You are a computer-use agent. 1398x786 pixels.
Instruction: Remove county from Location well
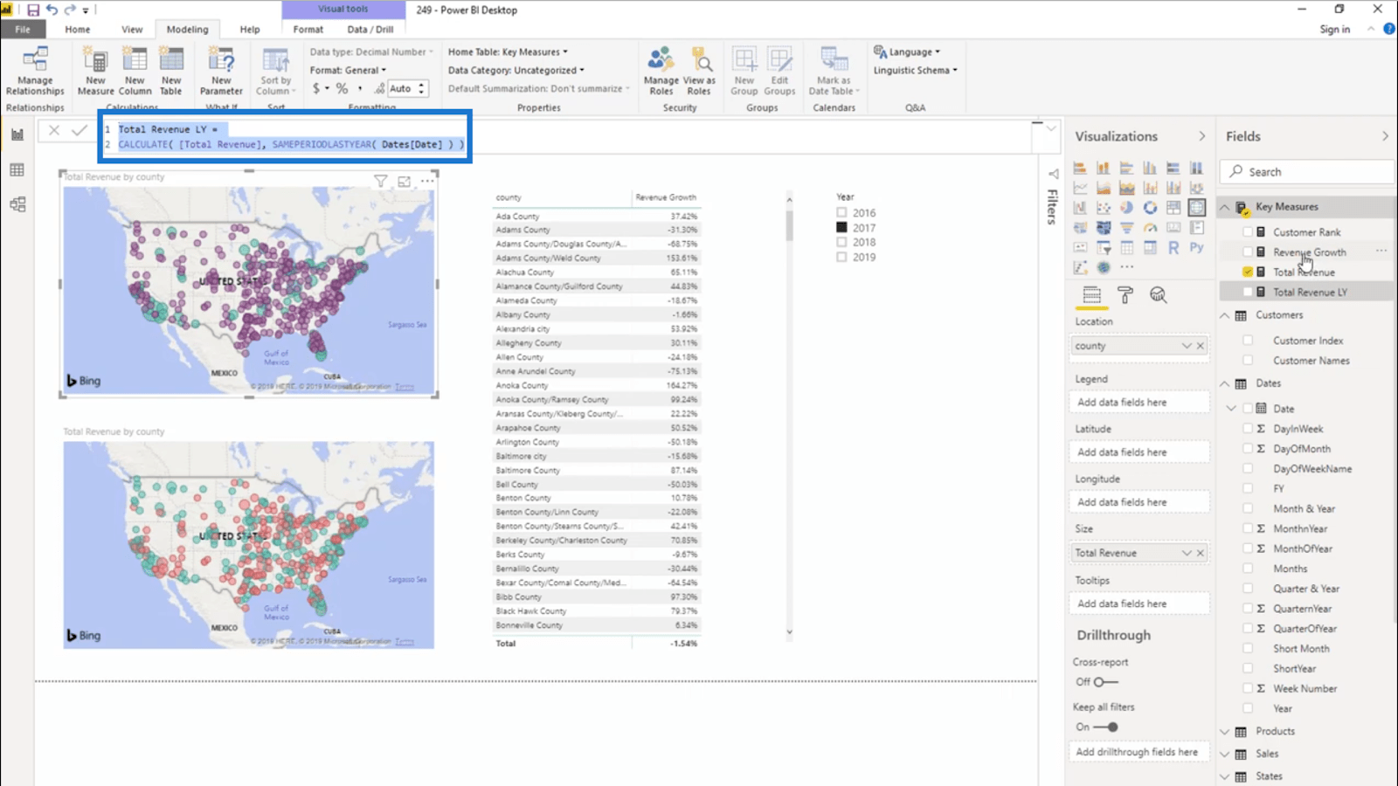click(x=1201, y=346)
